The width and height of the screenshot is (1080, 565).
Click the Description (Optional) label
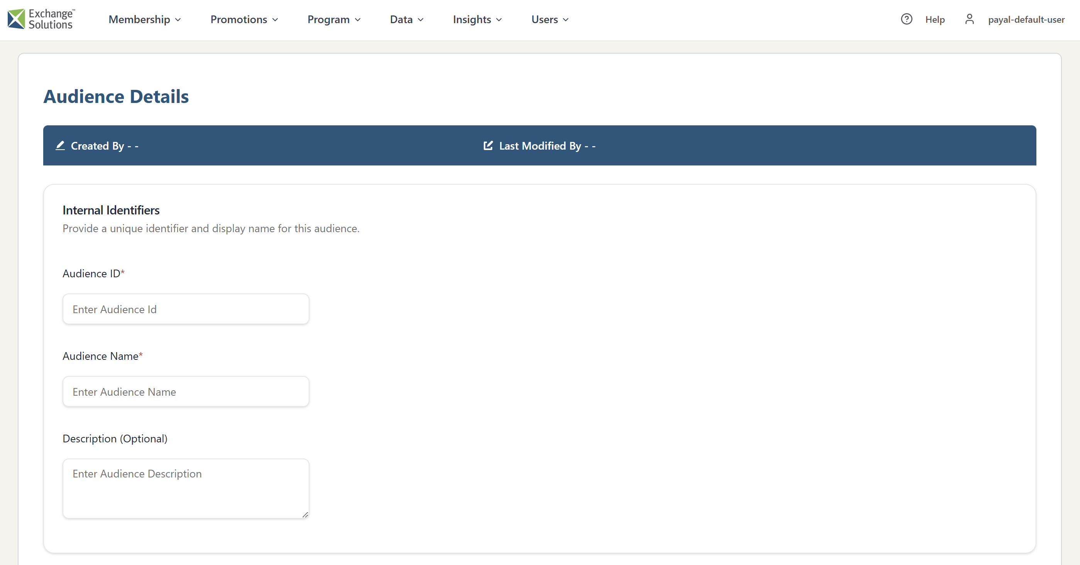(115, 439)
